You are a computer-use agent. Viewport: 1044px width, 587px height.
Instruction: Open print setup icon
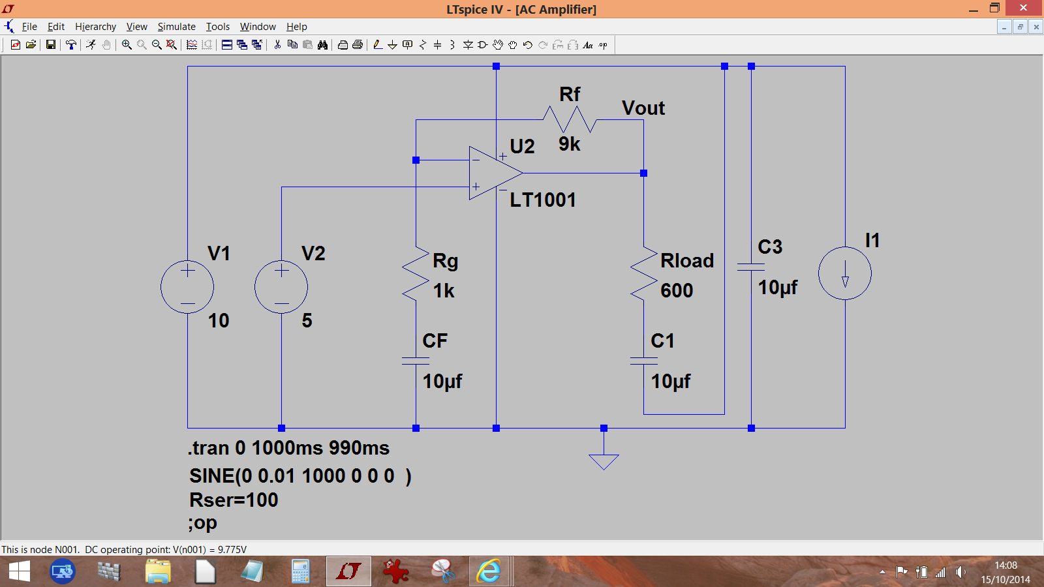(343, 45)
